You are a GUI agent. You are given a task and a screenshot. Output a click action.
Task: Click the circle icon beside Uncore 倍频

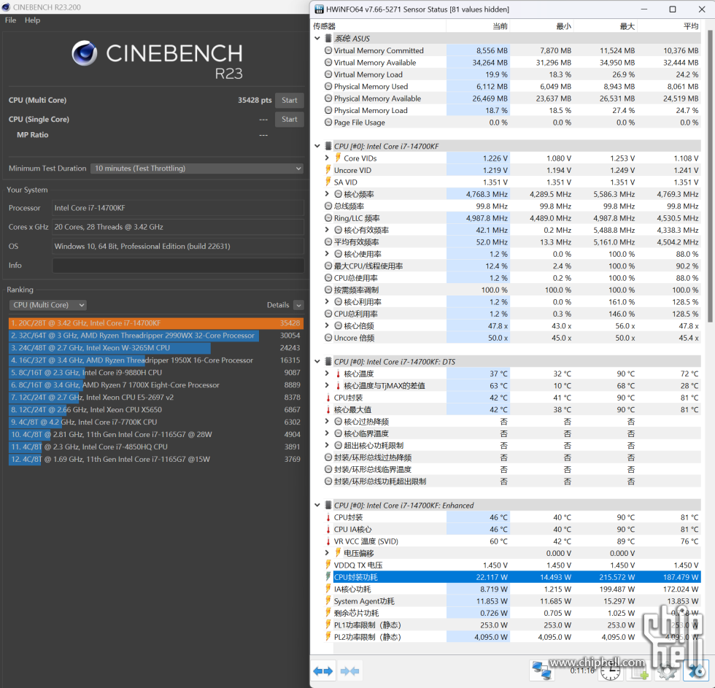(328, 338)
